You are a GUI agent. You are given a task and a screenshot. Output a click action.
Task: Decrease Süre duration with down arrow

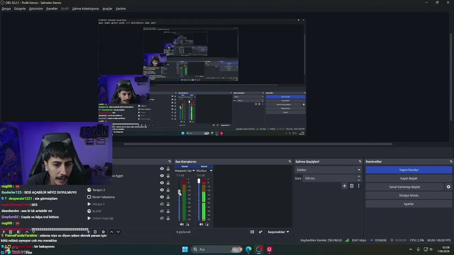point(359,180)
